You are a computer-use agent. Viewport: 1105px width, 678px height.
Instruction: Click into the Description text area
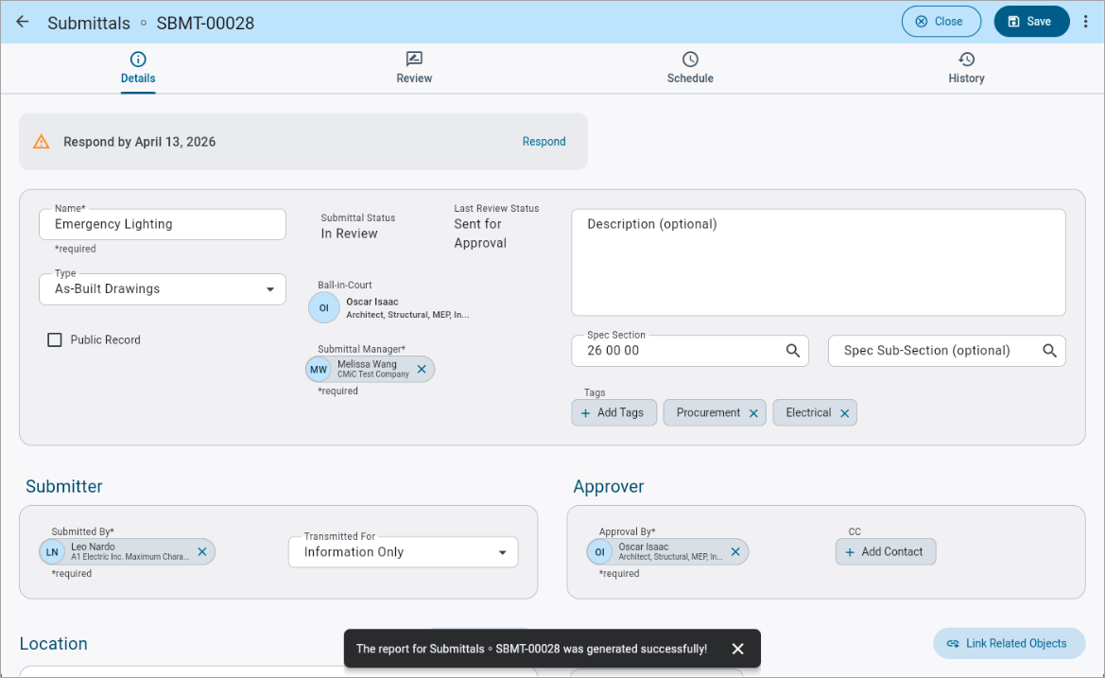coord(819,262)
